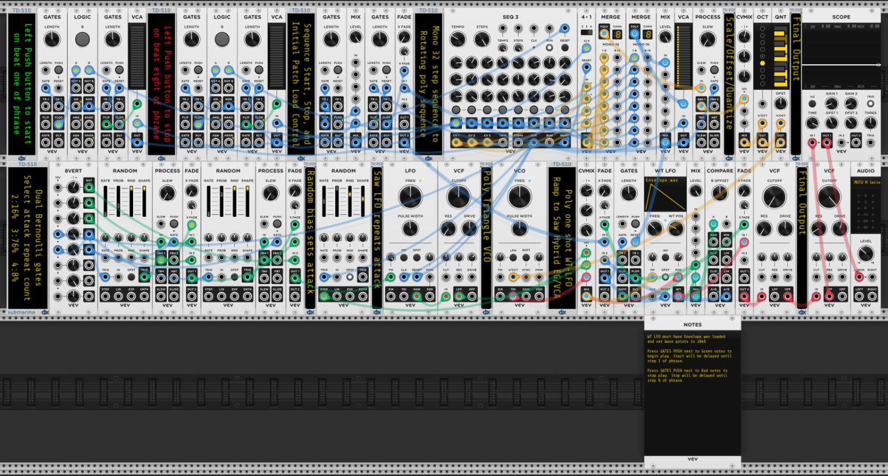
Task: Click the CLK input jack on 4►1 module
Action: tap(586, 48)
